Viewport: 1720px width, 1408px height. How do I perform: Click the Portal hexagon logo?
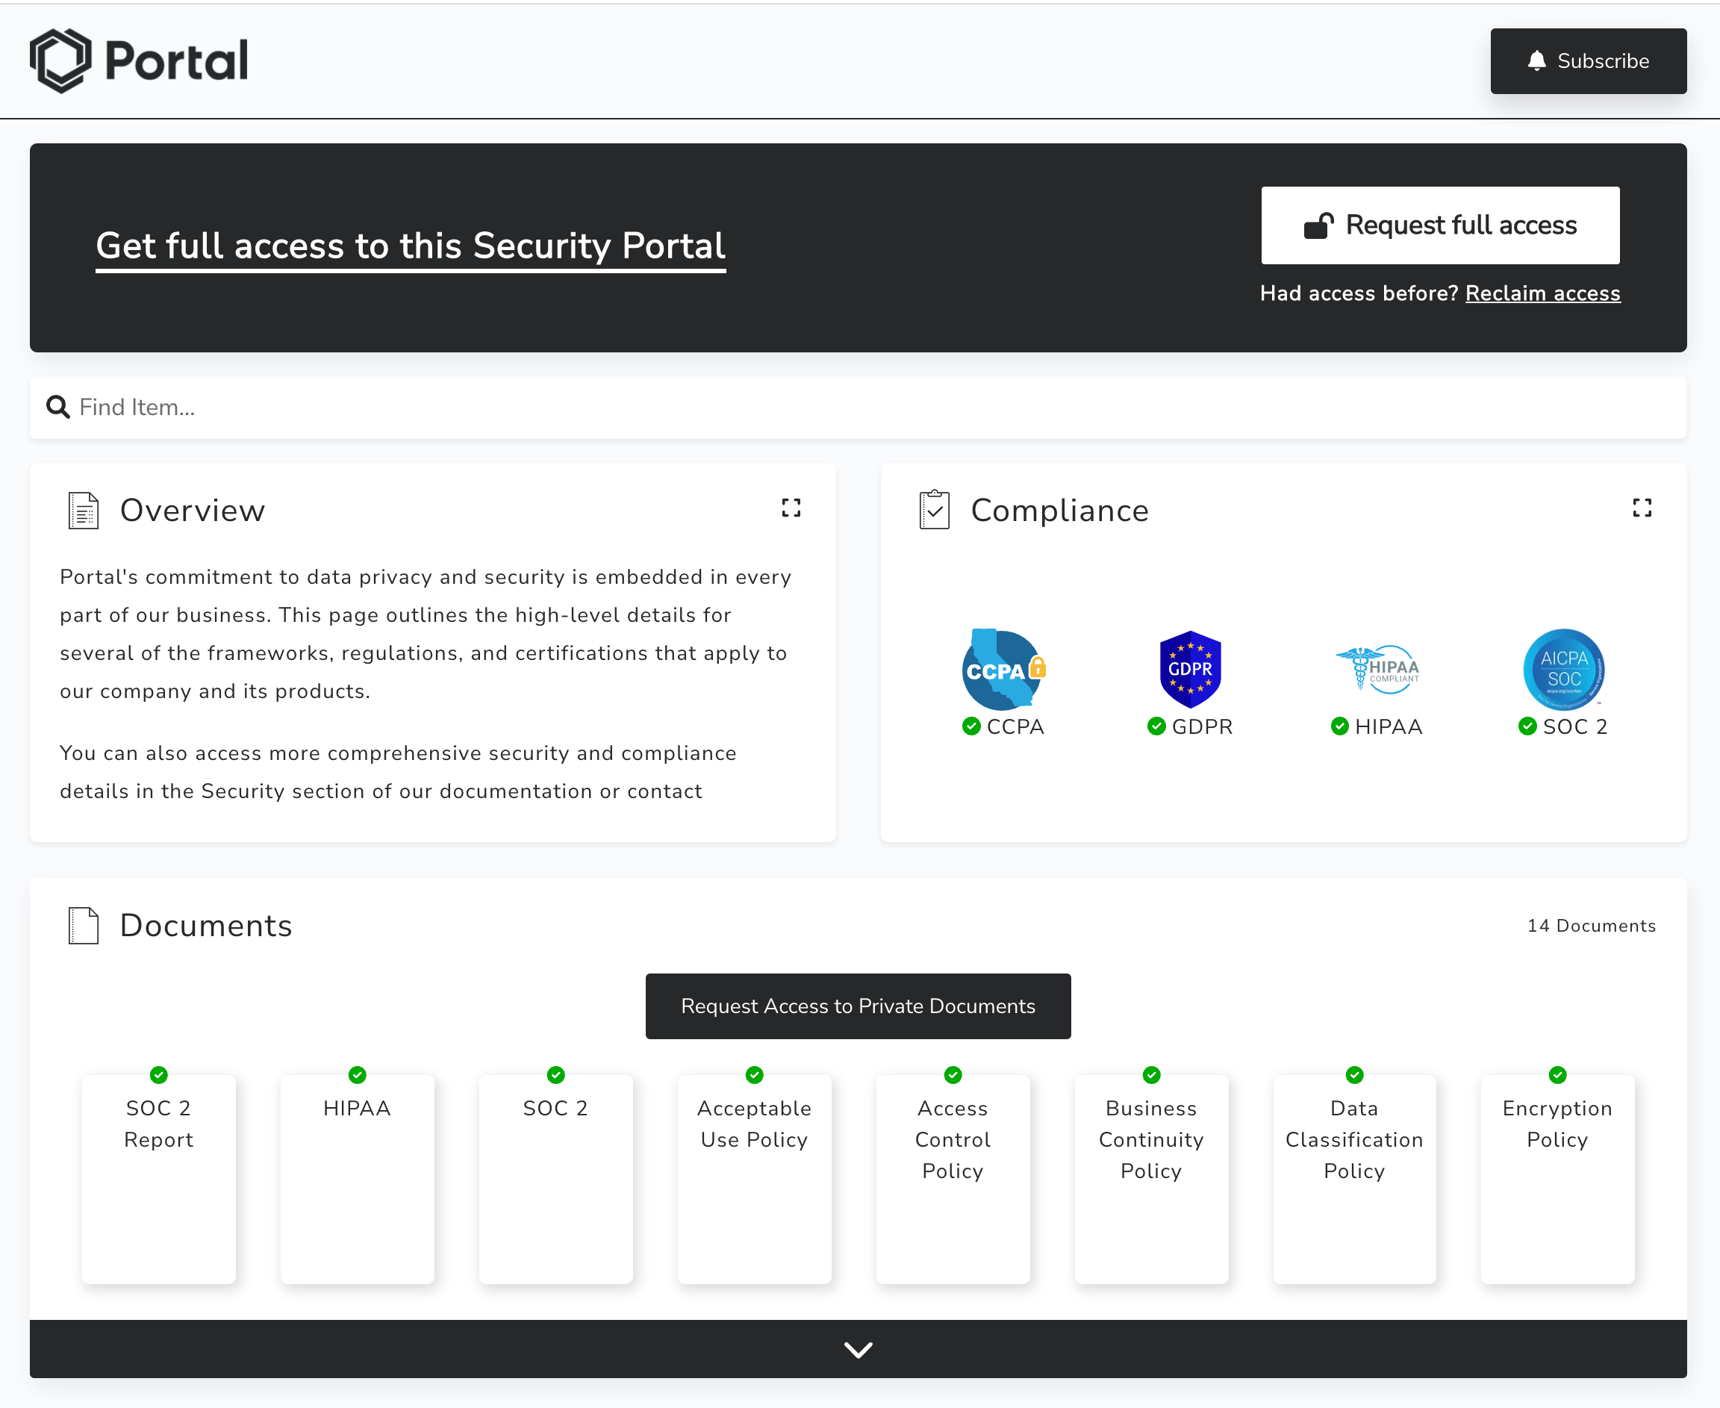(60, 60)
